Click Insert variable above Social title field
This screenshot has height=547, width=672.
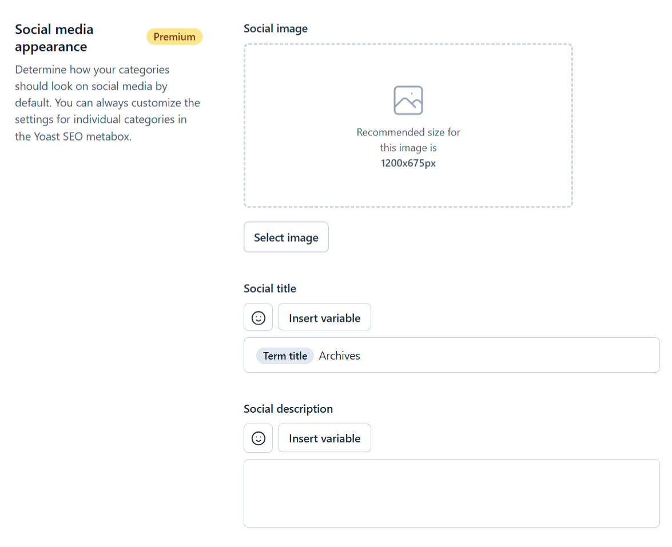coord(324,317)
